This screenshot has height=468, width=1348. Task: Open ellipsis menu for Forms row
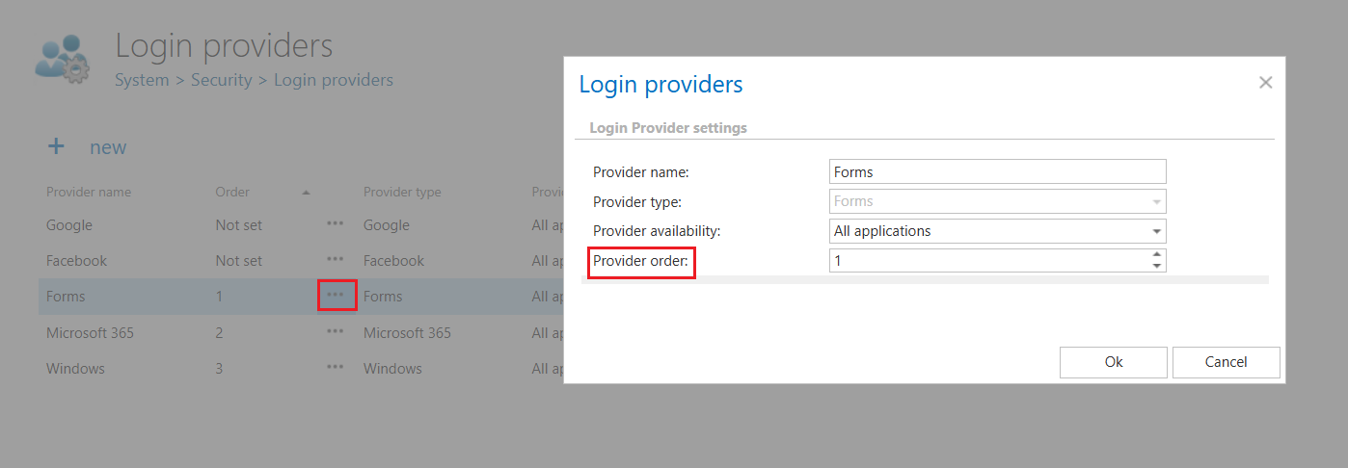(337, 296)
